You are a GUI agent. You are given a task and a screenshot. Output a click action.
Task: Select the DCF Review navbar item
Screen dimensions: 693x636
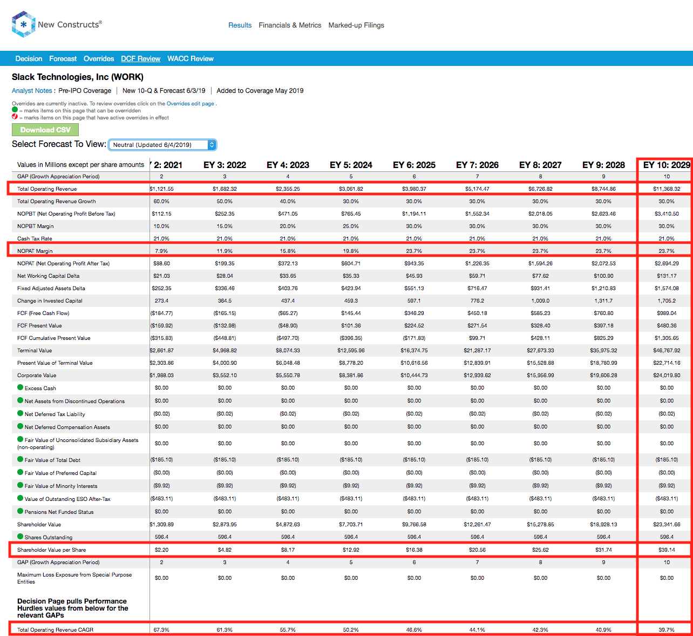click(x=140, y=59)
